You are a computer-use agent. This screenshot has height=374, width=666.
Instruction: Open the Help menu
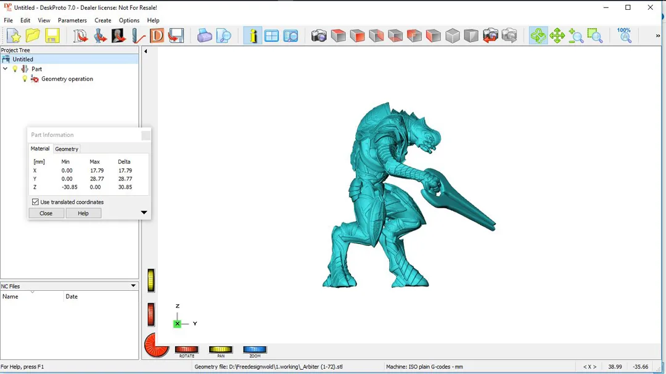click(153, 20)
